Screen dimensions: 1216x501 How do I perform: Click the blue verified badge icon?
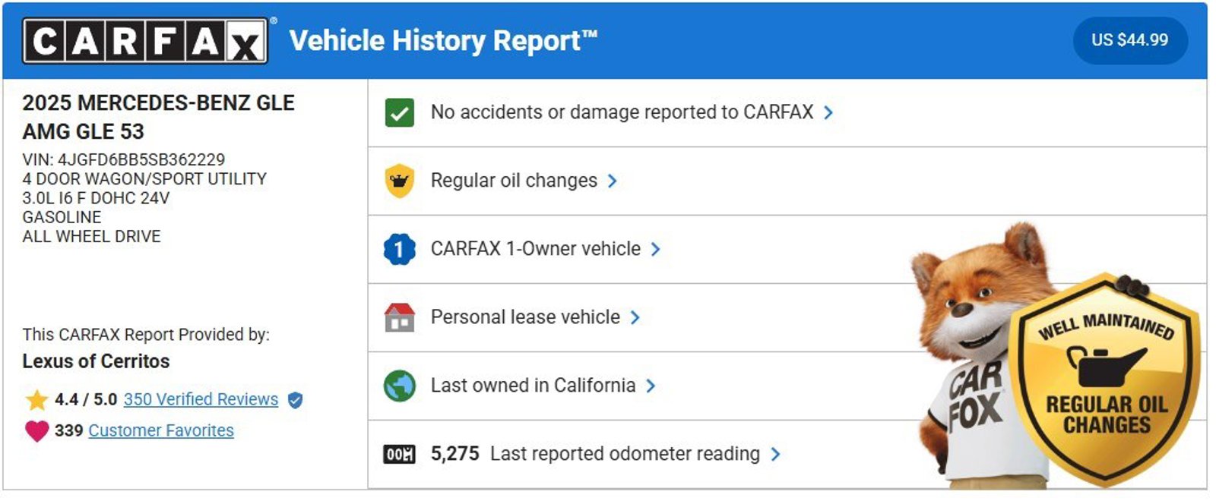pos(296,400)
